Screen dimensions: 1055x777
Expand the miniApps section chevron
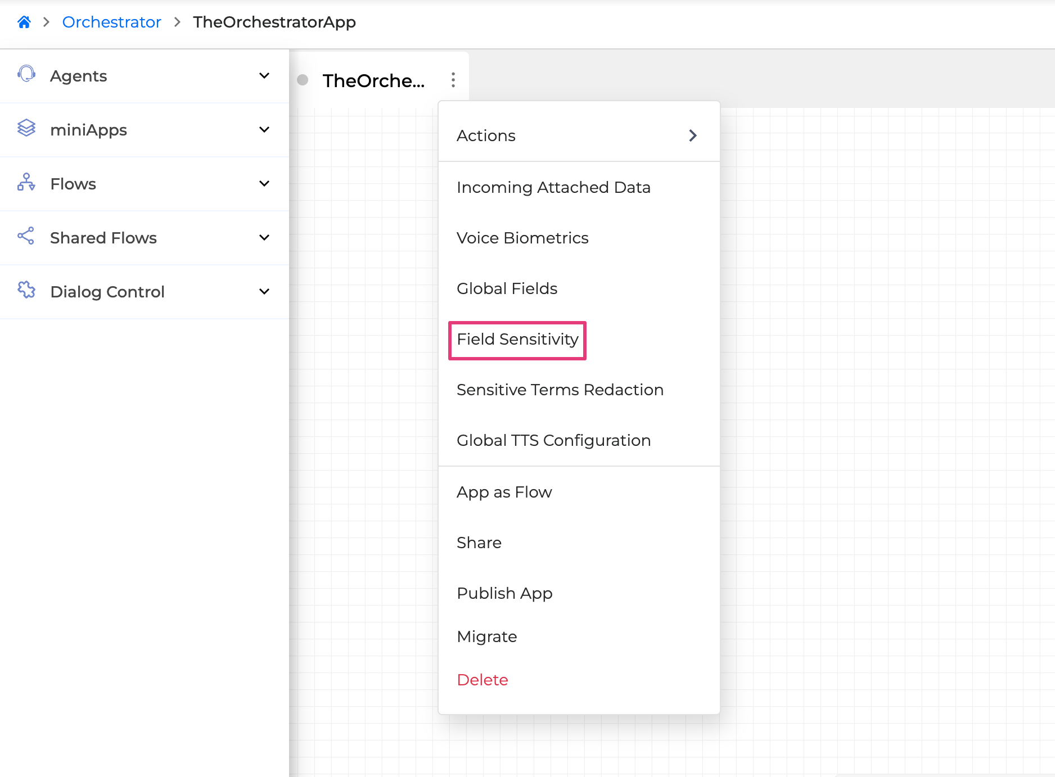coord(264,130)
